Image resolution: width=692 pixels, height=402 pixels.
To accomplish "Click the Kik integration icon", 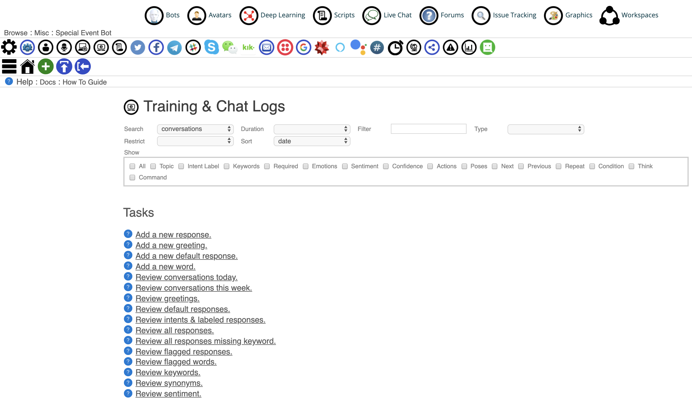I will [x=248, y=47].
